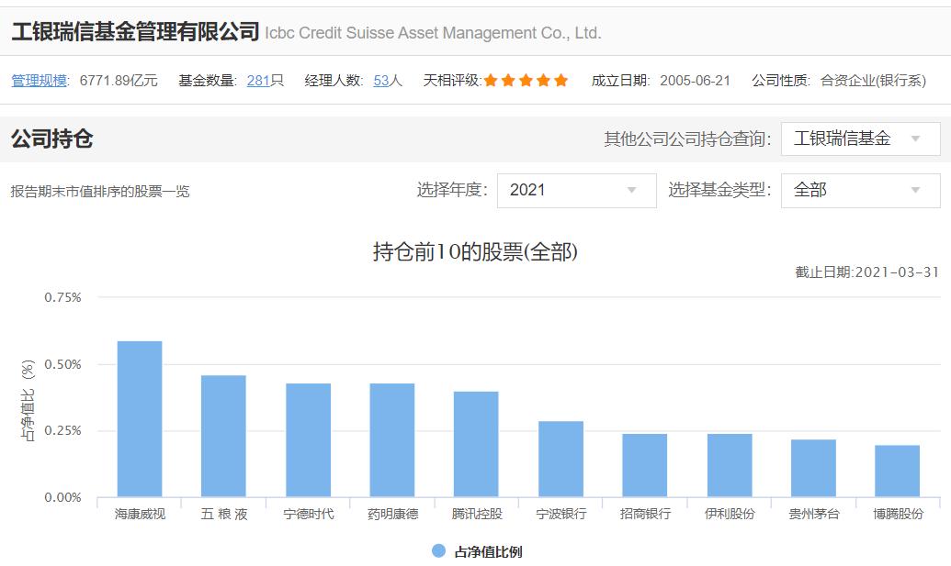Open the 全部 fund type dropdown
The width and height of the screenshot is (951, 566).
860,190
